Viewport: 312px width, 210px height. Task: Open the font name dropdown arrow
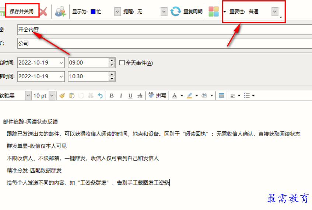click(x=28, y=96)
